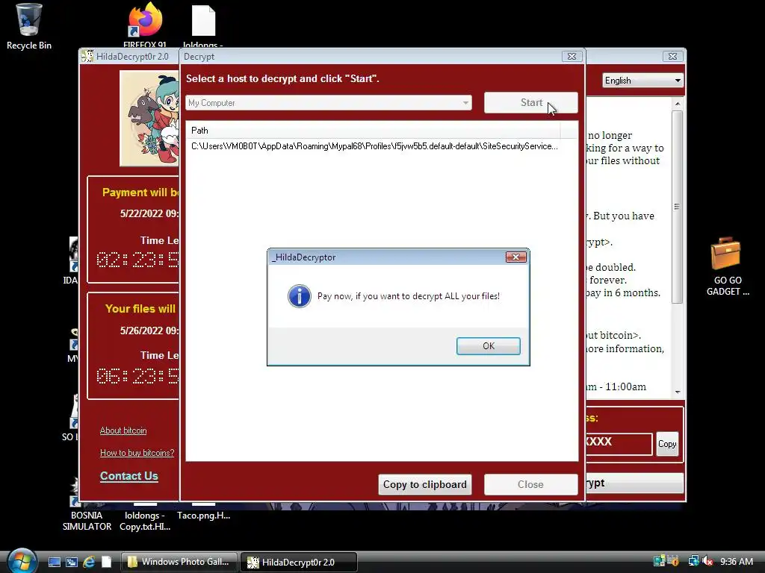The width and height of the screenshot is (765, 573).
Task: Select the SiteSecurityService path row
Action: click(374, 146)
